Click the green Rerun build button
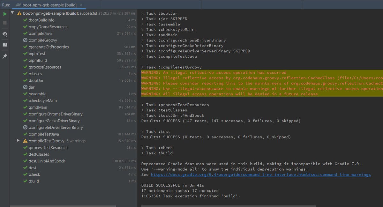Viewport: 383px width, 207px height. tap(5, 14)
